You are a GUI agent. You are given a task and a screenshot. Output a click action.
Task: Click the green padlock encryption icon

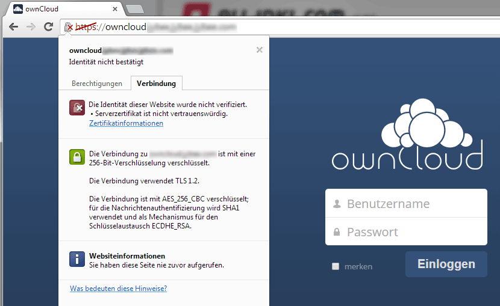click(x=77, y=157)
